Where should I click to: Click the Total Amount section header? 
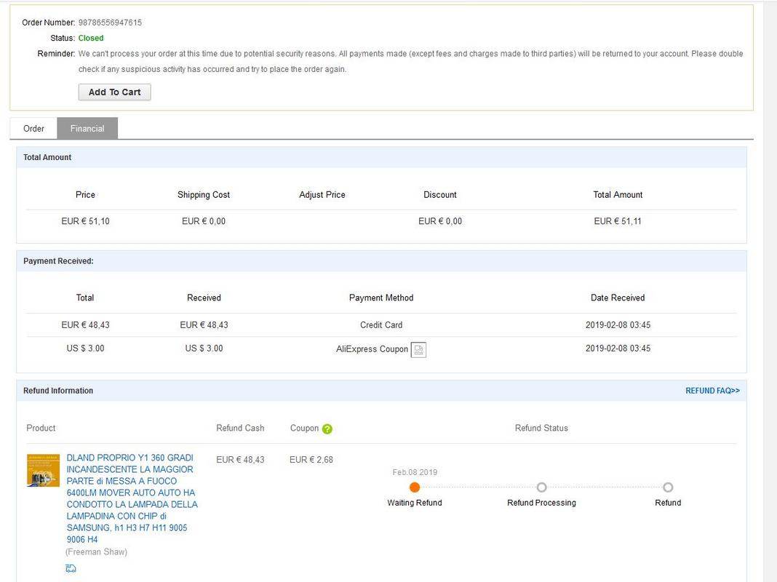(x=47, y=157)
